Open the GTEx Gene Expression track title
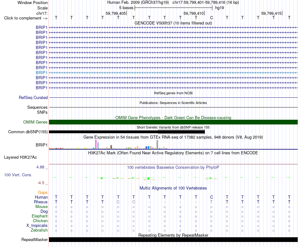298x247 pixels. coord(173,137)
